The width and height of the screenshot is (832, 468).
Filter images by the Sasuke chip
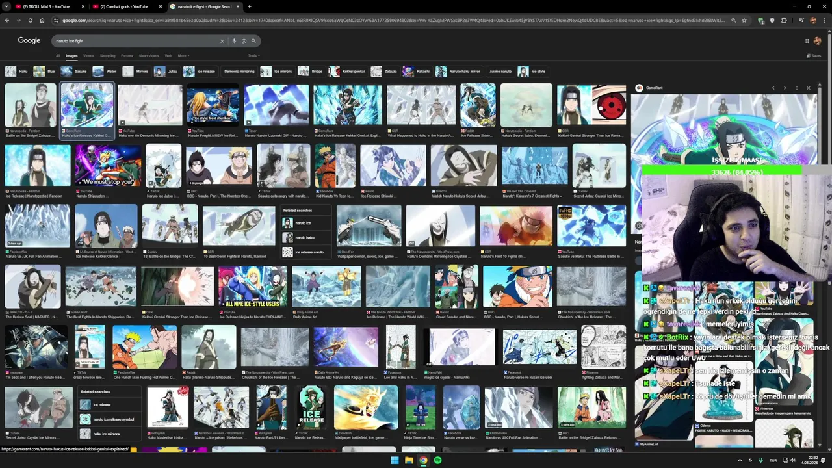click(74, 71)
